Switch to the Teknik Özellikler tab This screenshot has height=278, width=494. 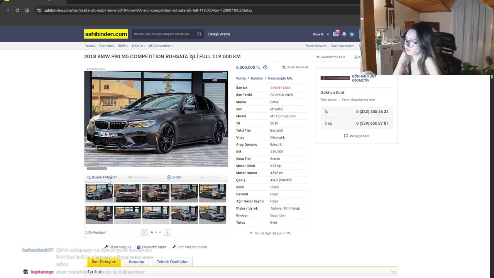pos(172,262)
